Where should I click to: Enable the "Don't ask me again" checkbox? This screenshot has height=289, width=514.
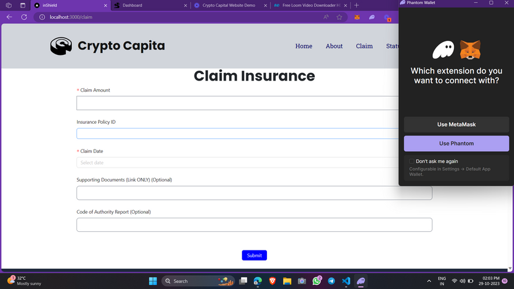412,161
